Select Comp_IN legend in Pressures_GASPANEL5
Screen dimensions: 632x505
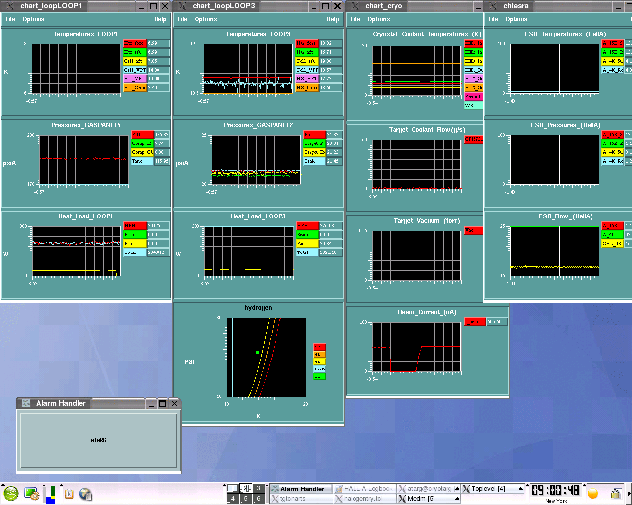click(x=142, y=144)
